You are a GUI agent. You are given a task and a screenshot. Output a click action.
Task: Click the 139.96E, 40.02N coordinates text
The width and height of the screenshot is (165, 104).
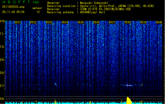(x=140, y=6)
